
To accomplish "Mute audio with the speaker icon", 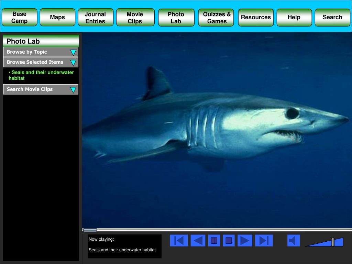I will [294, 241].
